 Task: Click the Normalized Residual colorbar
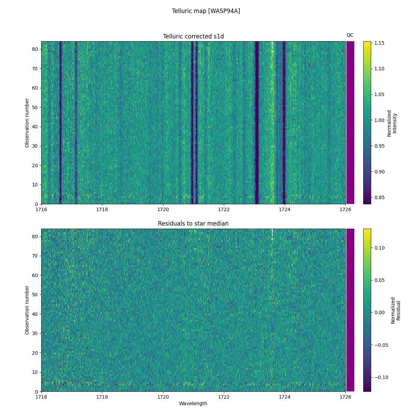(x=367, y=310)
